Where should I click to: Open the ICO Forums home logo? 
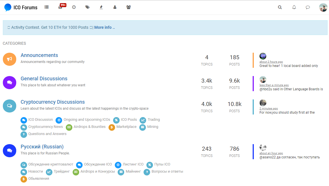coord(21,7)
